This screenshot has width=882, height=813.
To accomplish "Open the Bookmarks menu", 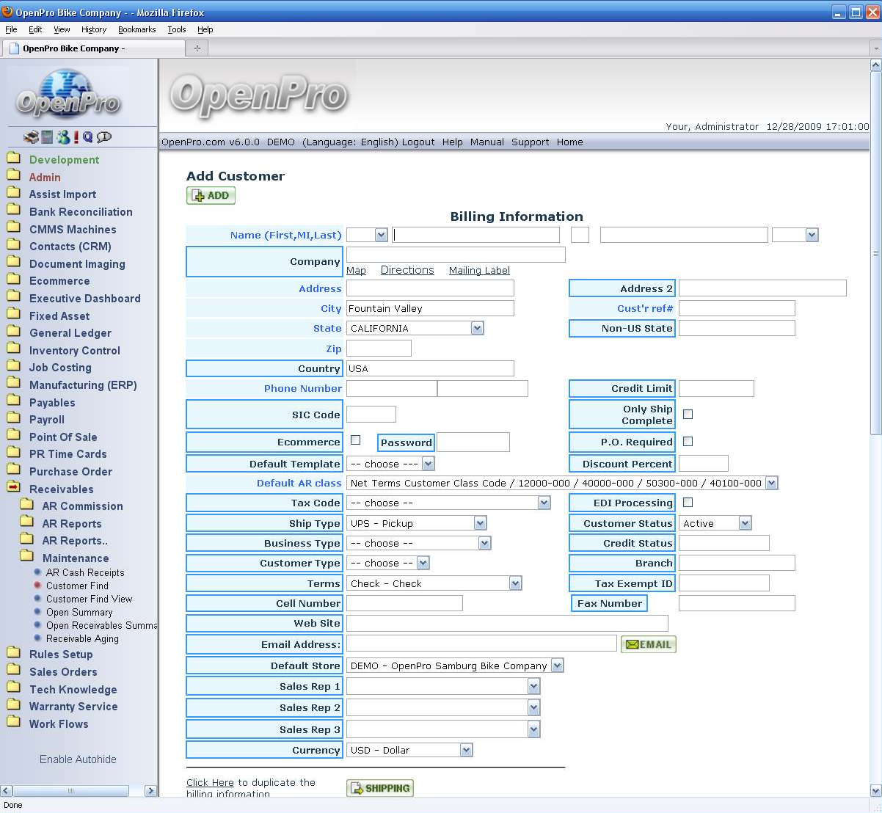I will [x=136, y=29].
